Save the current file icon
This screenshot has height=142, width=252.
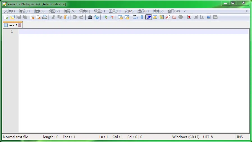point(19,17)
